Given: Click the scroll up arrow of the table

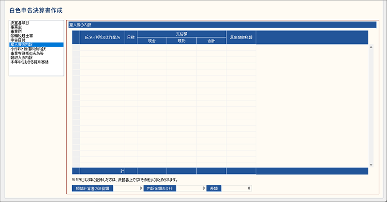Looking at the screenshot, I should pyautogui.click(x=371, y=47).
